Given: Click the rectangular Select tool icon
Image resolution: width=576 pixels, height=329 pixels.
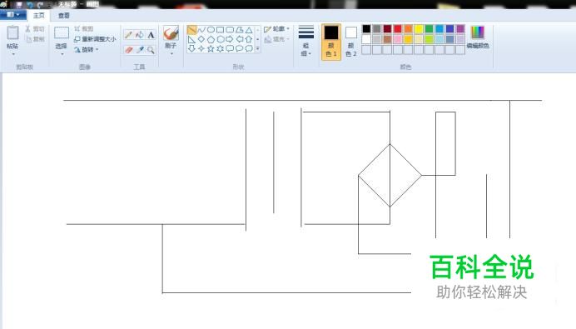Looking at the screenshot, I should click(x=62, y=32).
